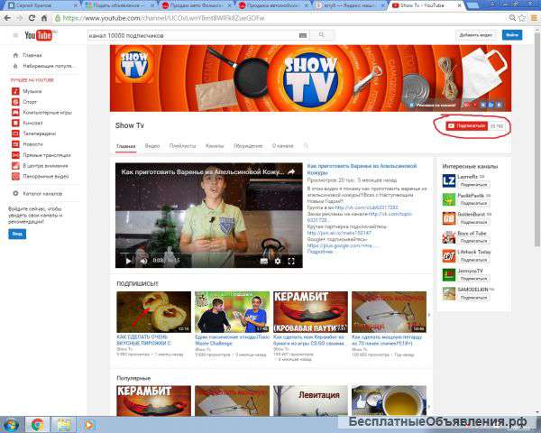541x433 pixels.
Task: Open Прямые трансляции sidebar item
Action: pyautogui.click(x=41, y=155)
